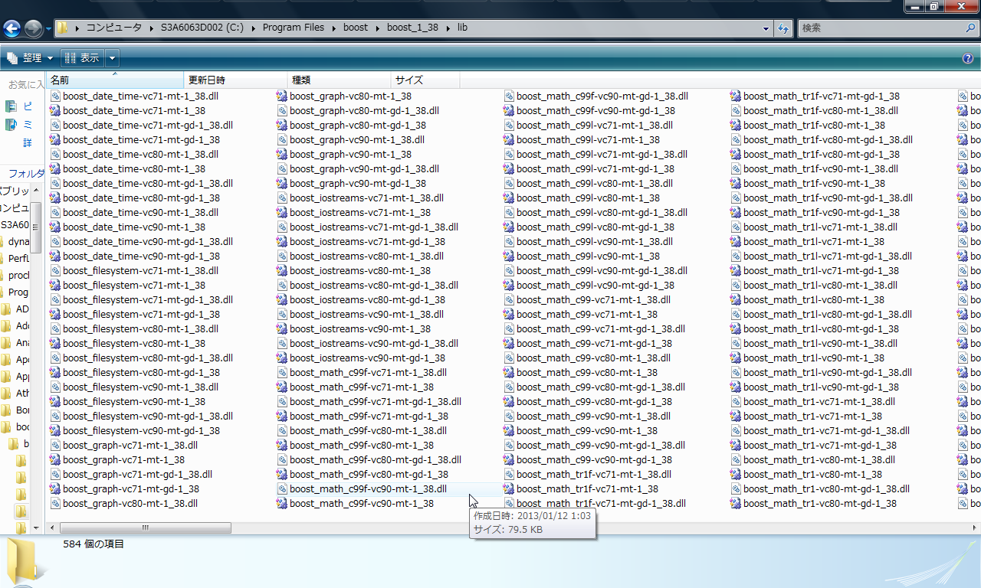Click the 表示 (Views) toolbar button

(82, 58)
